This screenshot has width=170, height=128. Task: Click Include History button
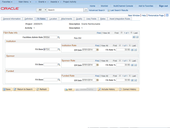tap(107, 89)
